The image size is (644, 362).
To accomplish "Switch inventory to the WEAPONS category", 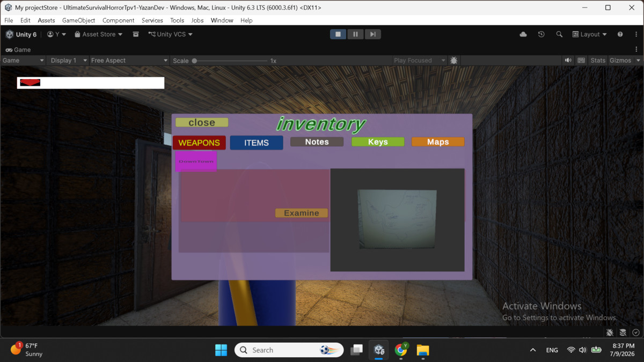I will point(199,143).
